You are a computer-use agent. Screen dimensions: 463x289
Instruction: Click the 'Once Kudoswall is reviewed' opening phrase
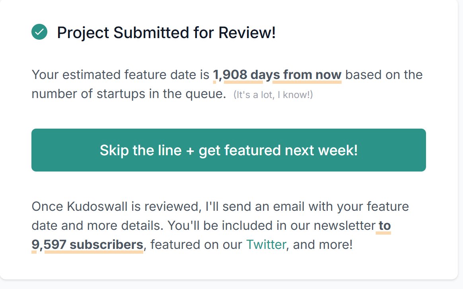[116, 206]
